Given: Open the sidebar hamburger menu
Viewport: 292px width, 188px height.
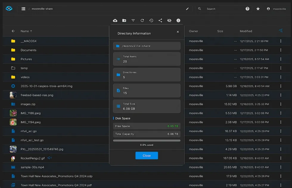Looking at the screenshot, I should [23, 9].
